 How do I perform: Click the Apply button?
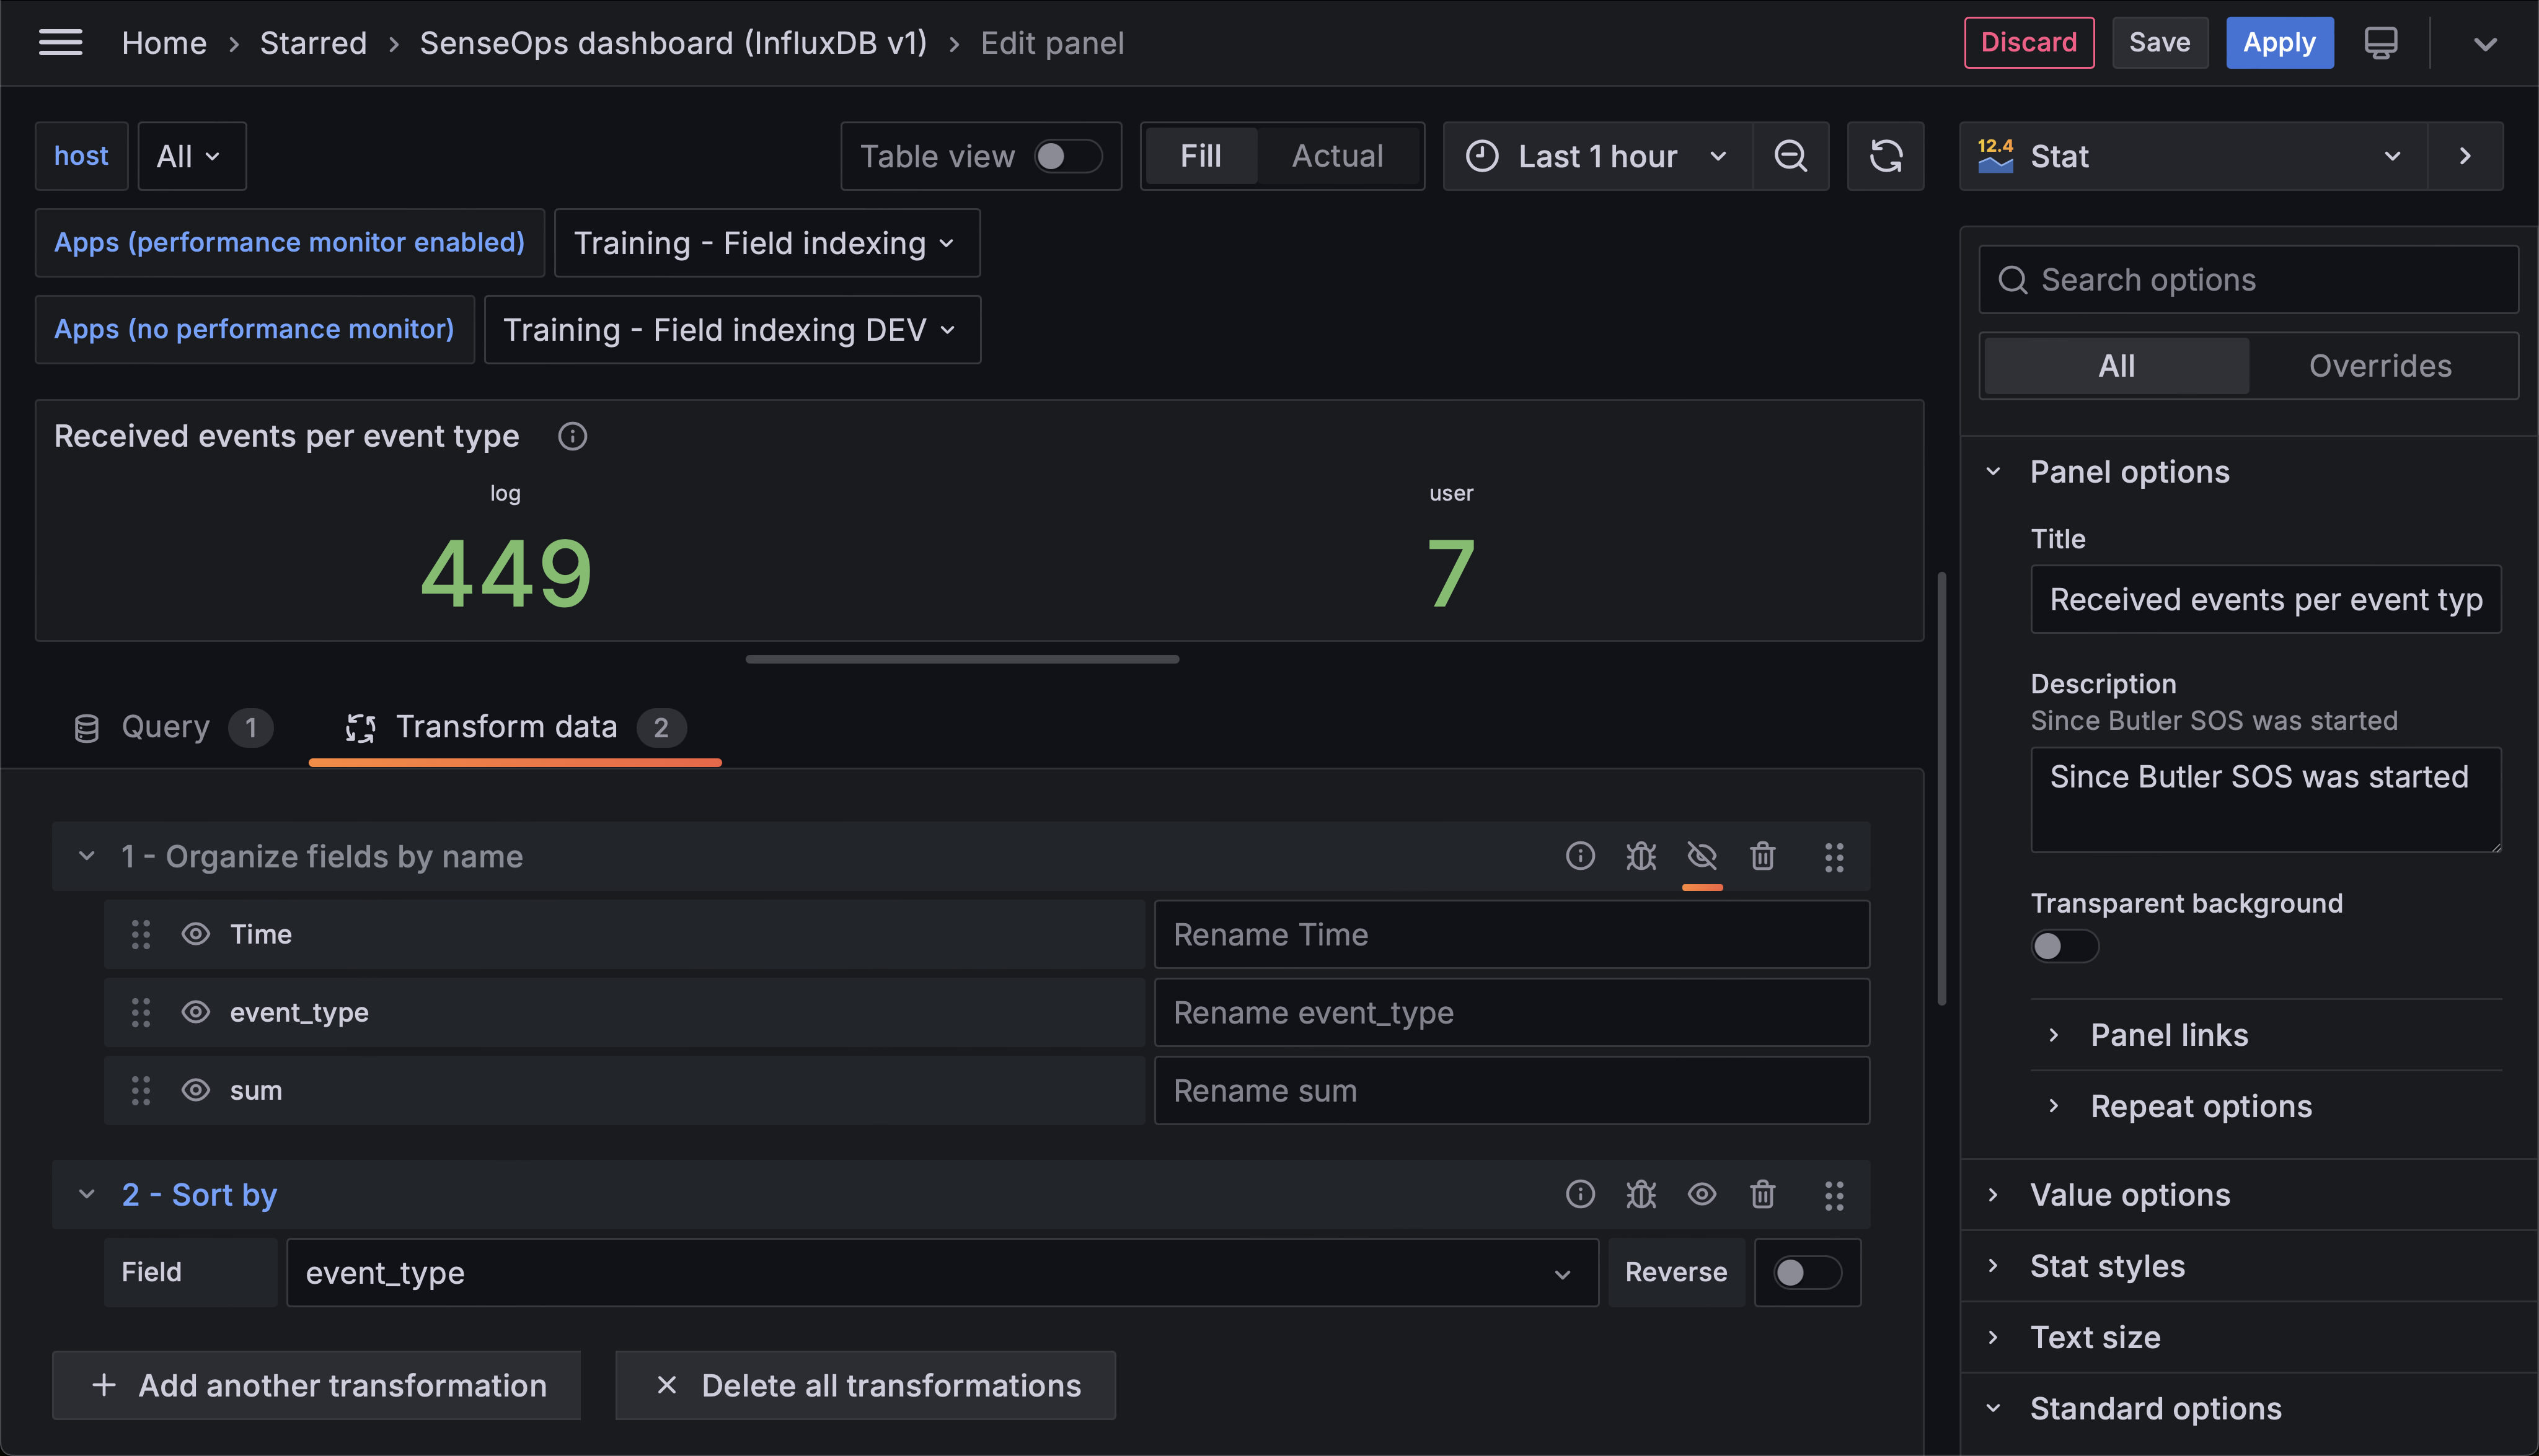(x=2279, y=42)
